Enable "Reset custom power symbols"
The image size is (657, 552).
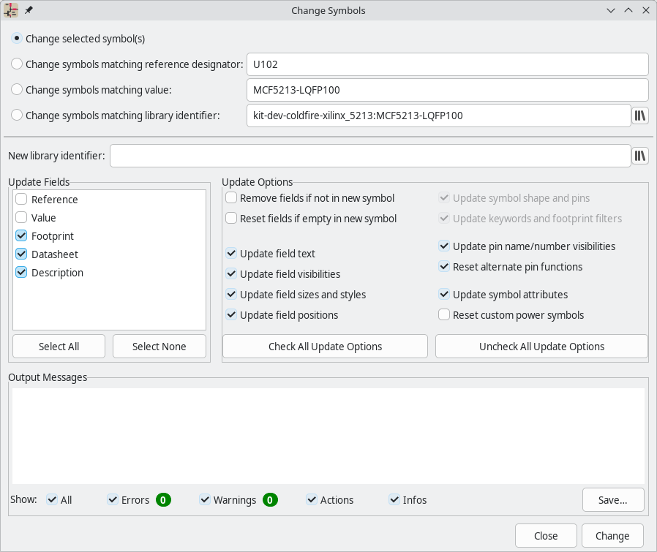pyautogui.click(x=444, y=314)
